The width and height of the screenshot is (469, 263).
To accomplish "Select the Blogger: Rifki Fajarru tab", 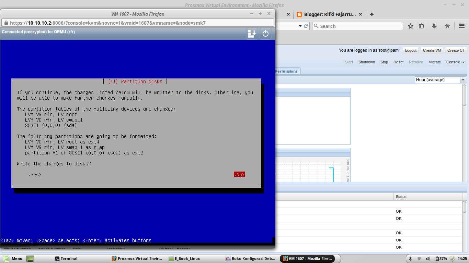I will 329,14.
